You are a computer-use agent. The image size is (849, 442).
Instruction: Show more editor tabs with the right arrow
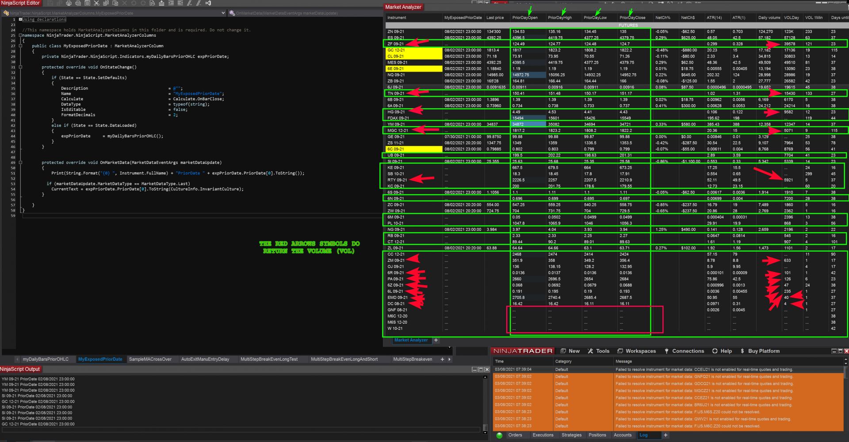pyautogui.click(x=449, y=359)
